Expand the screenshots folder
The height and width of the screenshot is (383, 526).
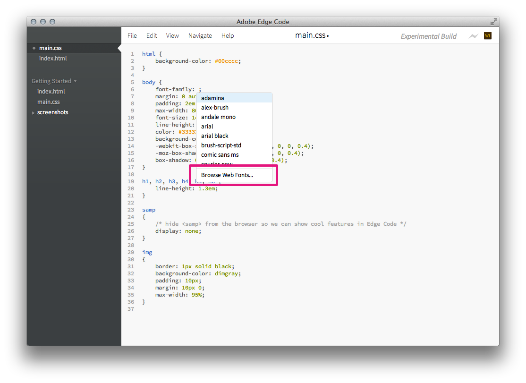coord(33,112)
